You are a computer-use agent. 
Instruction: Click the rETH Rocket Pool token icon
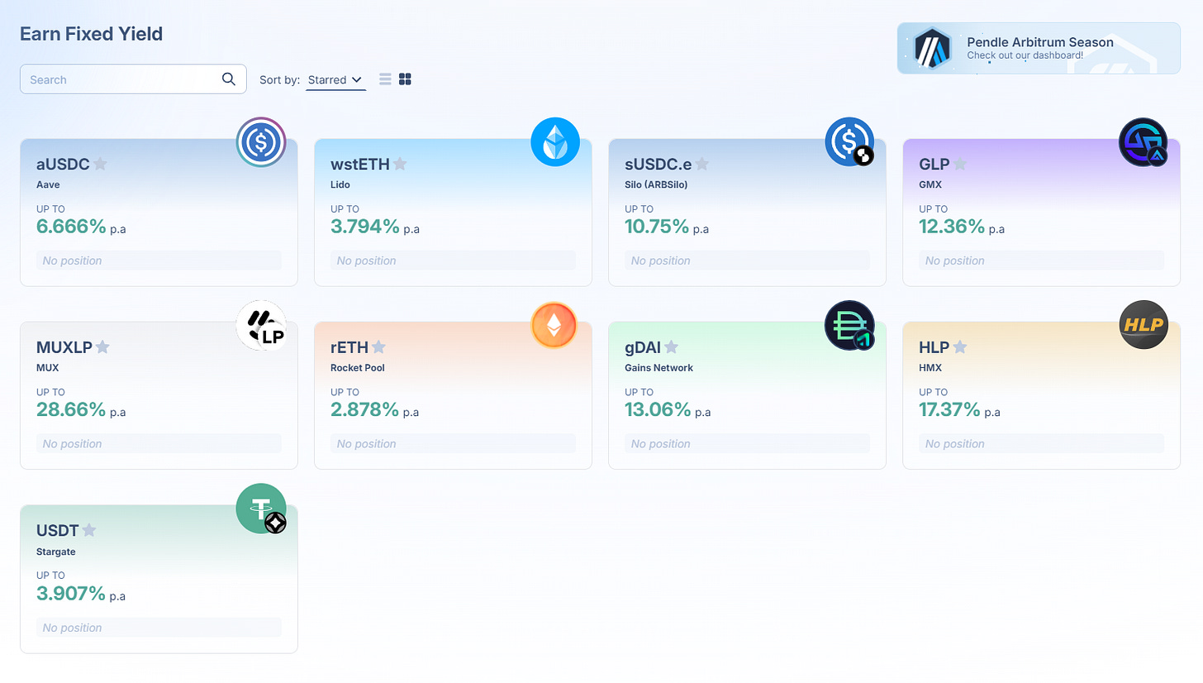click(x=554, y=325)
